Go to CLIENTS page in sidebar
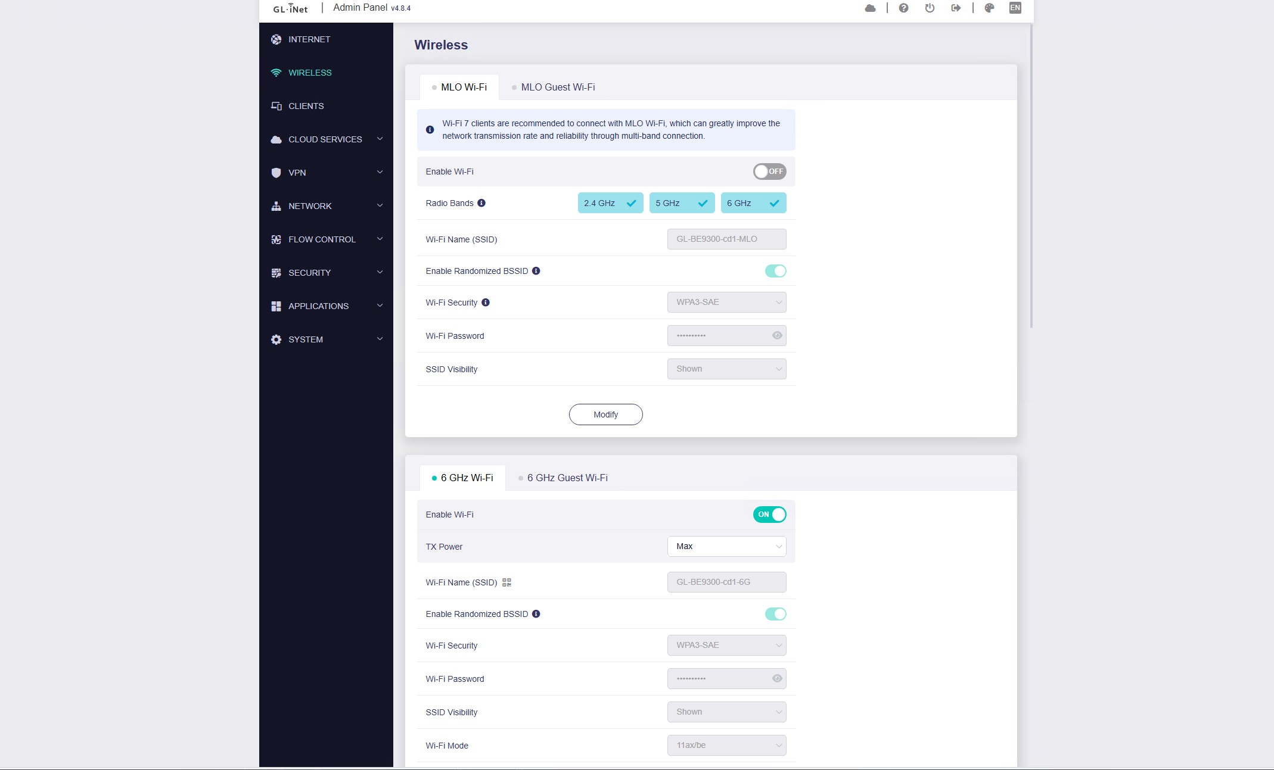The height and width of the screenshot is (770, 1274). (x=306, y=106)
